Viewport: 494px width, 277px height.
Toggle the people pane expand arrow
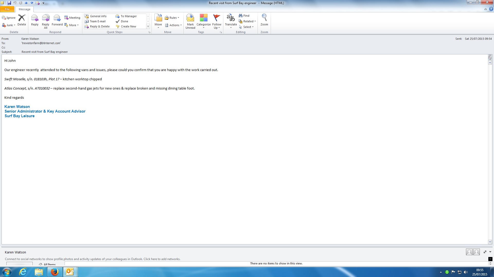pos(490,252)
